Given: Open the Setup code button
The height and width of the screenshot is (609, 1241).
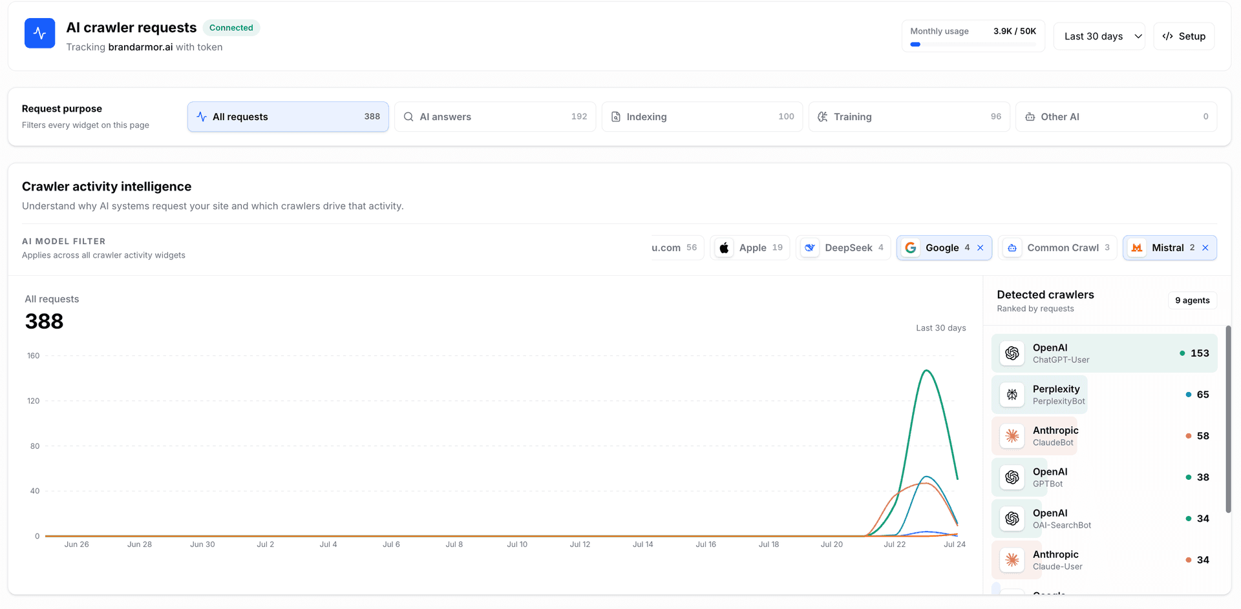Looking at the screenshot, I should pyautogui.click(x=1183, y=36).
